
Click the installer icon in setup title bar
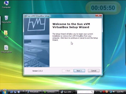[x=25, y=16]
